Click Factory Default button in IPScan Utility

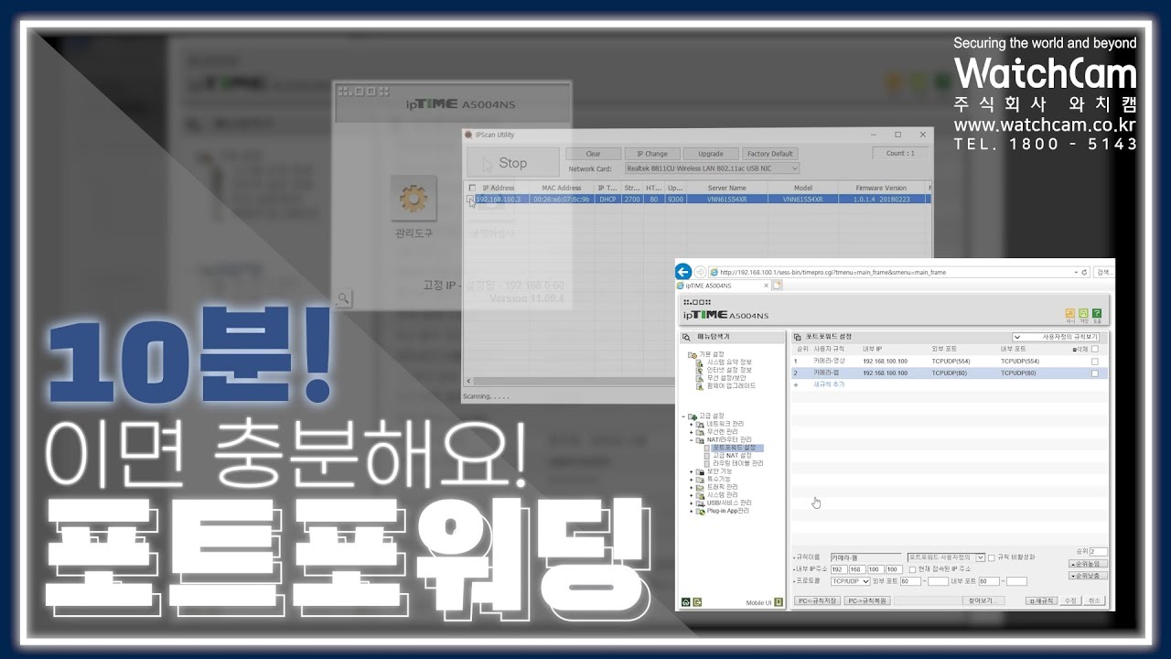pos(769,154)
